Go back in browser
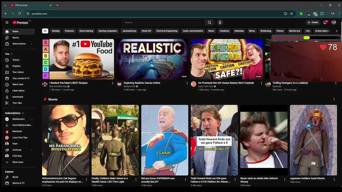 pos(6,14)
